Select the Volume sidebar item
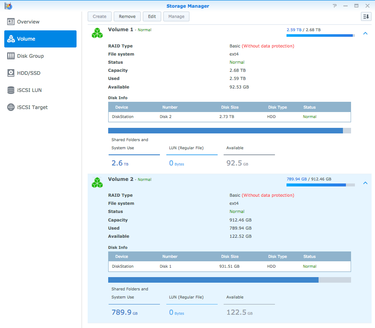The width and height of the screenshot is (375, 328). point(40,39)
